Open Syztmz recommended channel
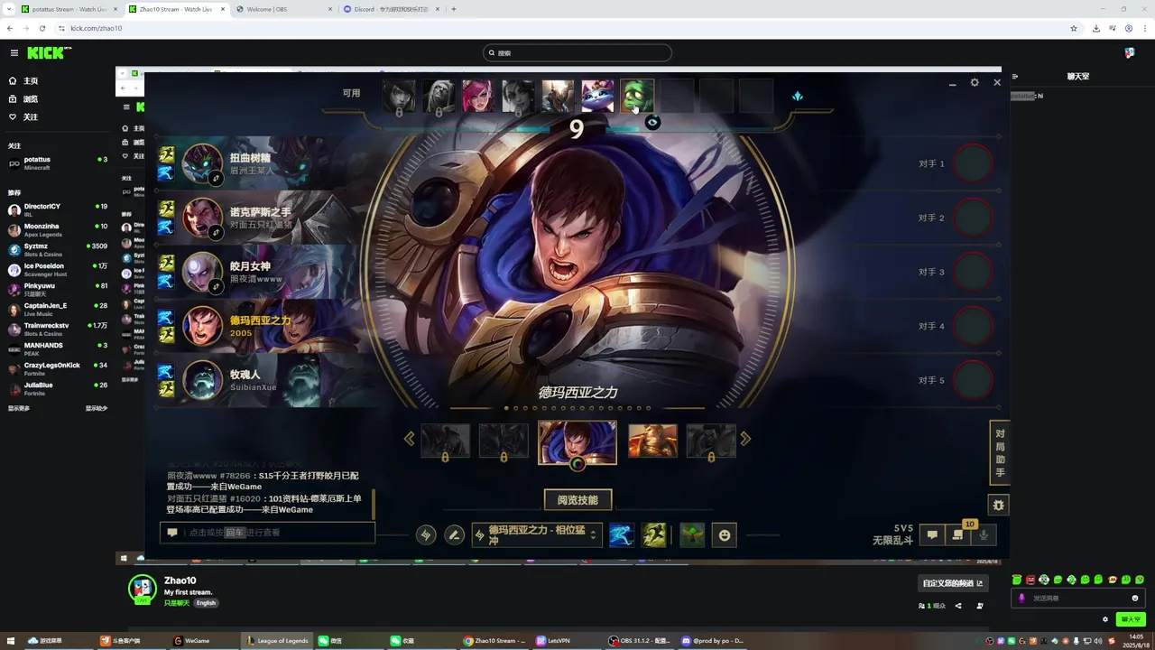1155x650 pixels. (58, 250)
